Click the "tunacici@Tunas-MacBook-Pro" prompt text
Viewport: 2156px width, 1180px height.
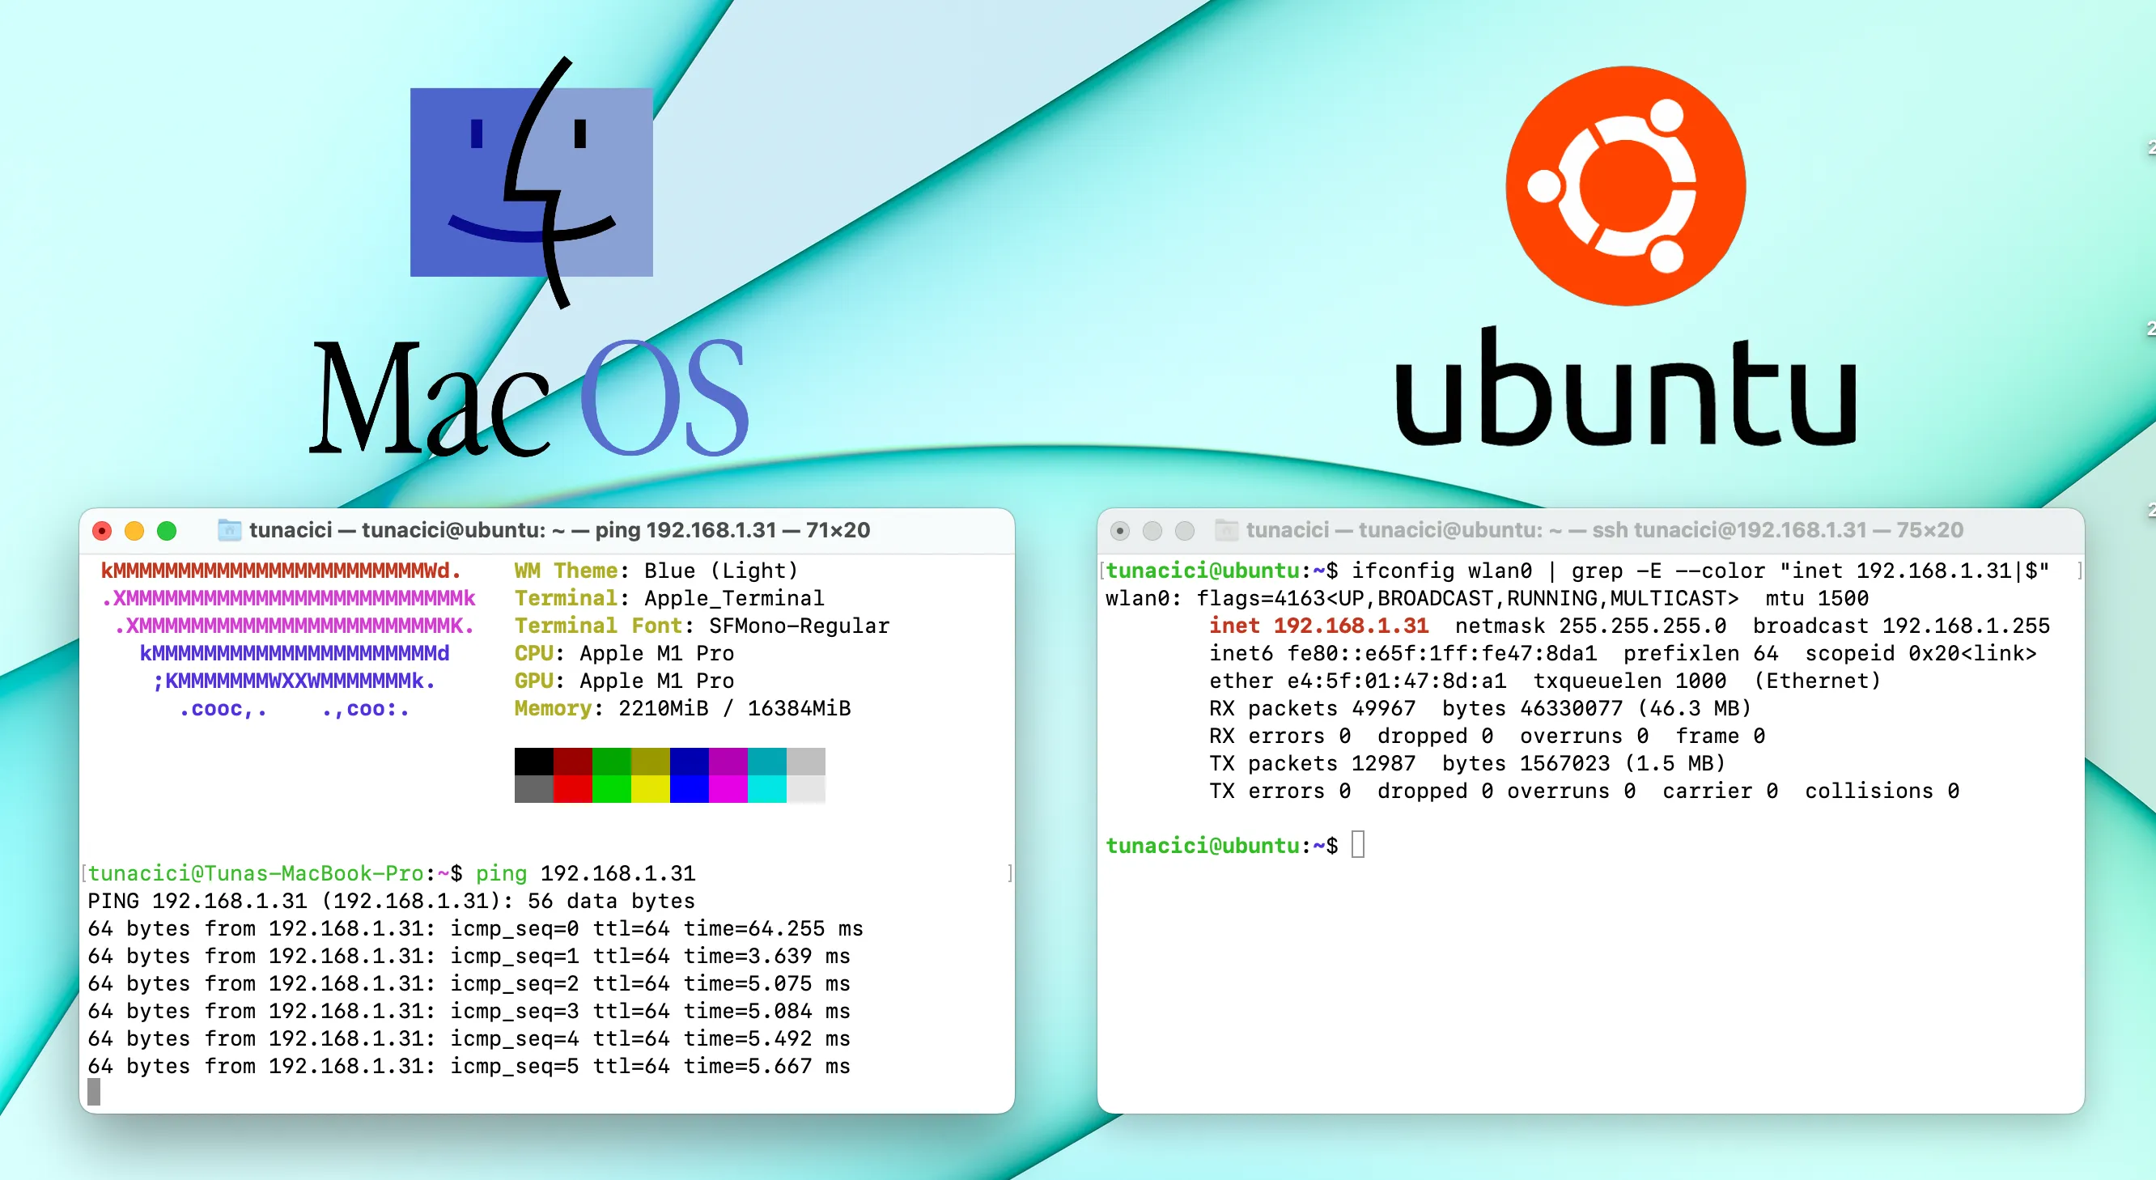[x=255, y=874]
